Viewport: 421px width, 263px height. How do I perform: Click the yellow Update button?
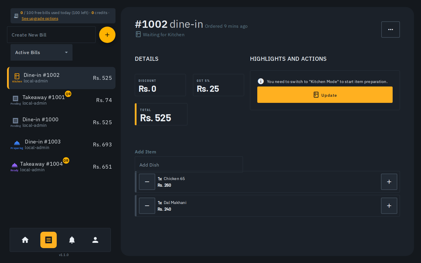(x=325, y=95)
